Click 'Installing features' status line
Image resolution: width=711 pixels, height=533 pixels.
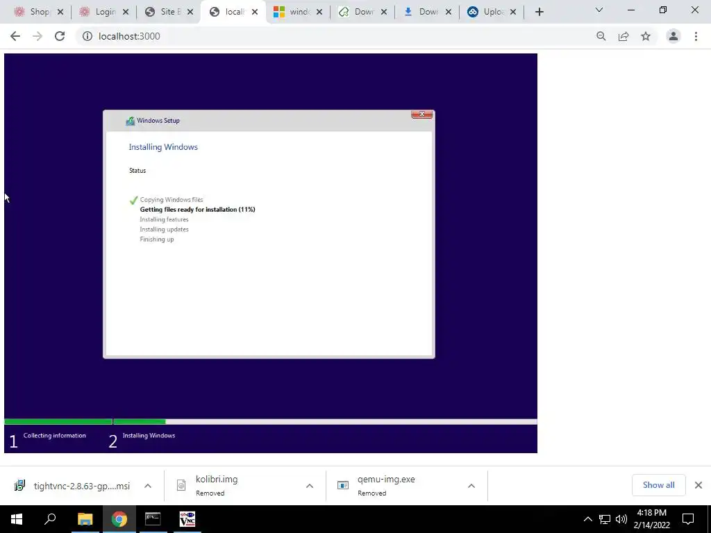point(164,219)
